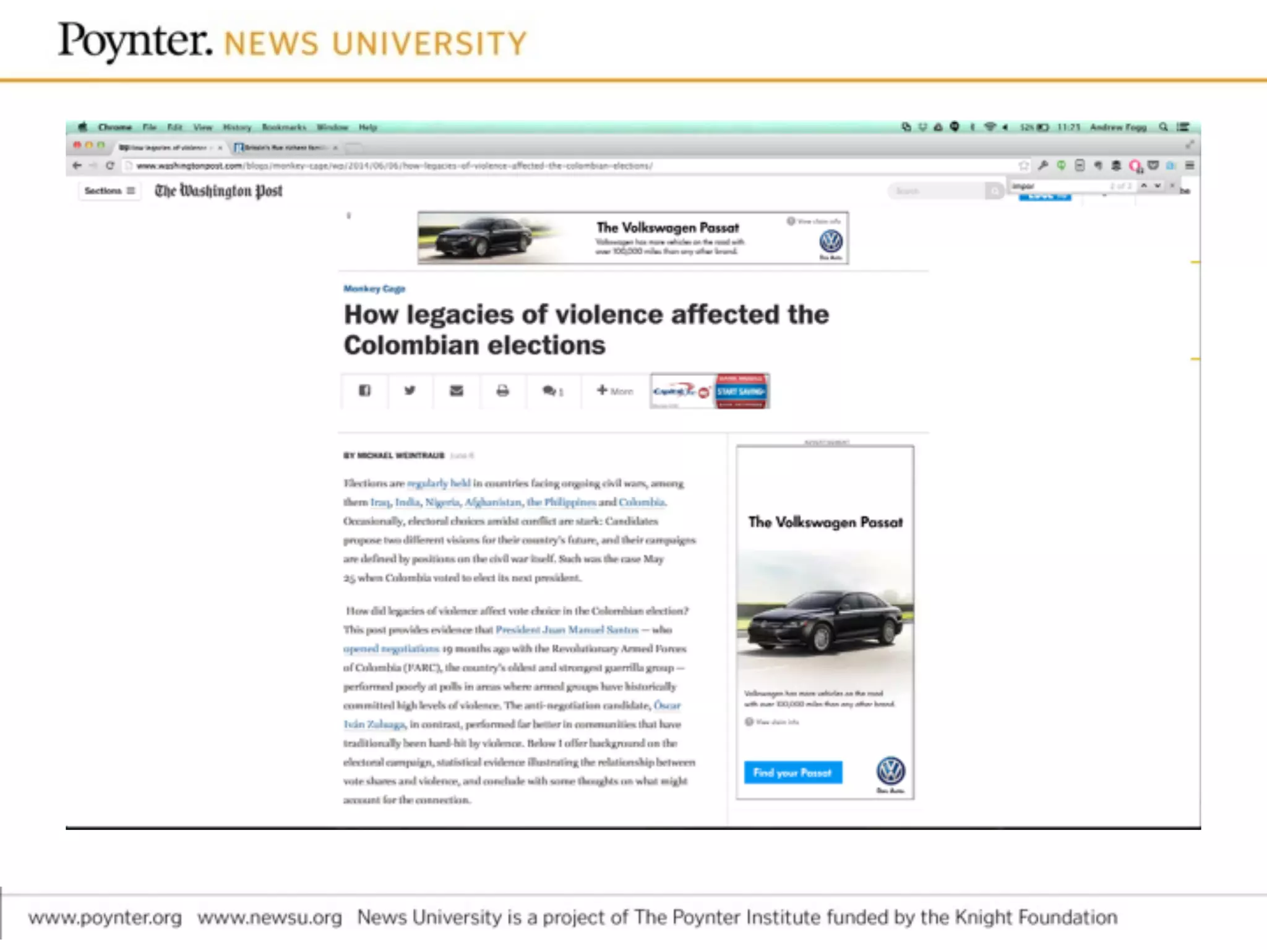Expand the Sections menu
The image size is (1267, 950).
[x=110, y=190]
